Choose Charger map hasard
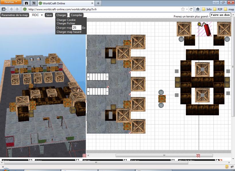 pyautogui.click(x=69, y=32)
